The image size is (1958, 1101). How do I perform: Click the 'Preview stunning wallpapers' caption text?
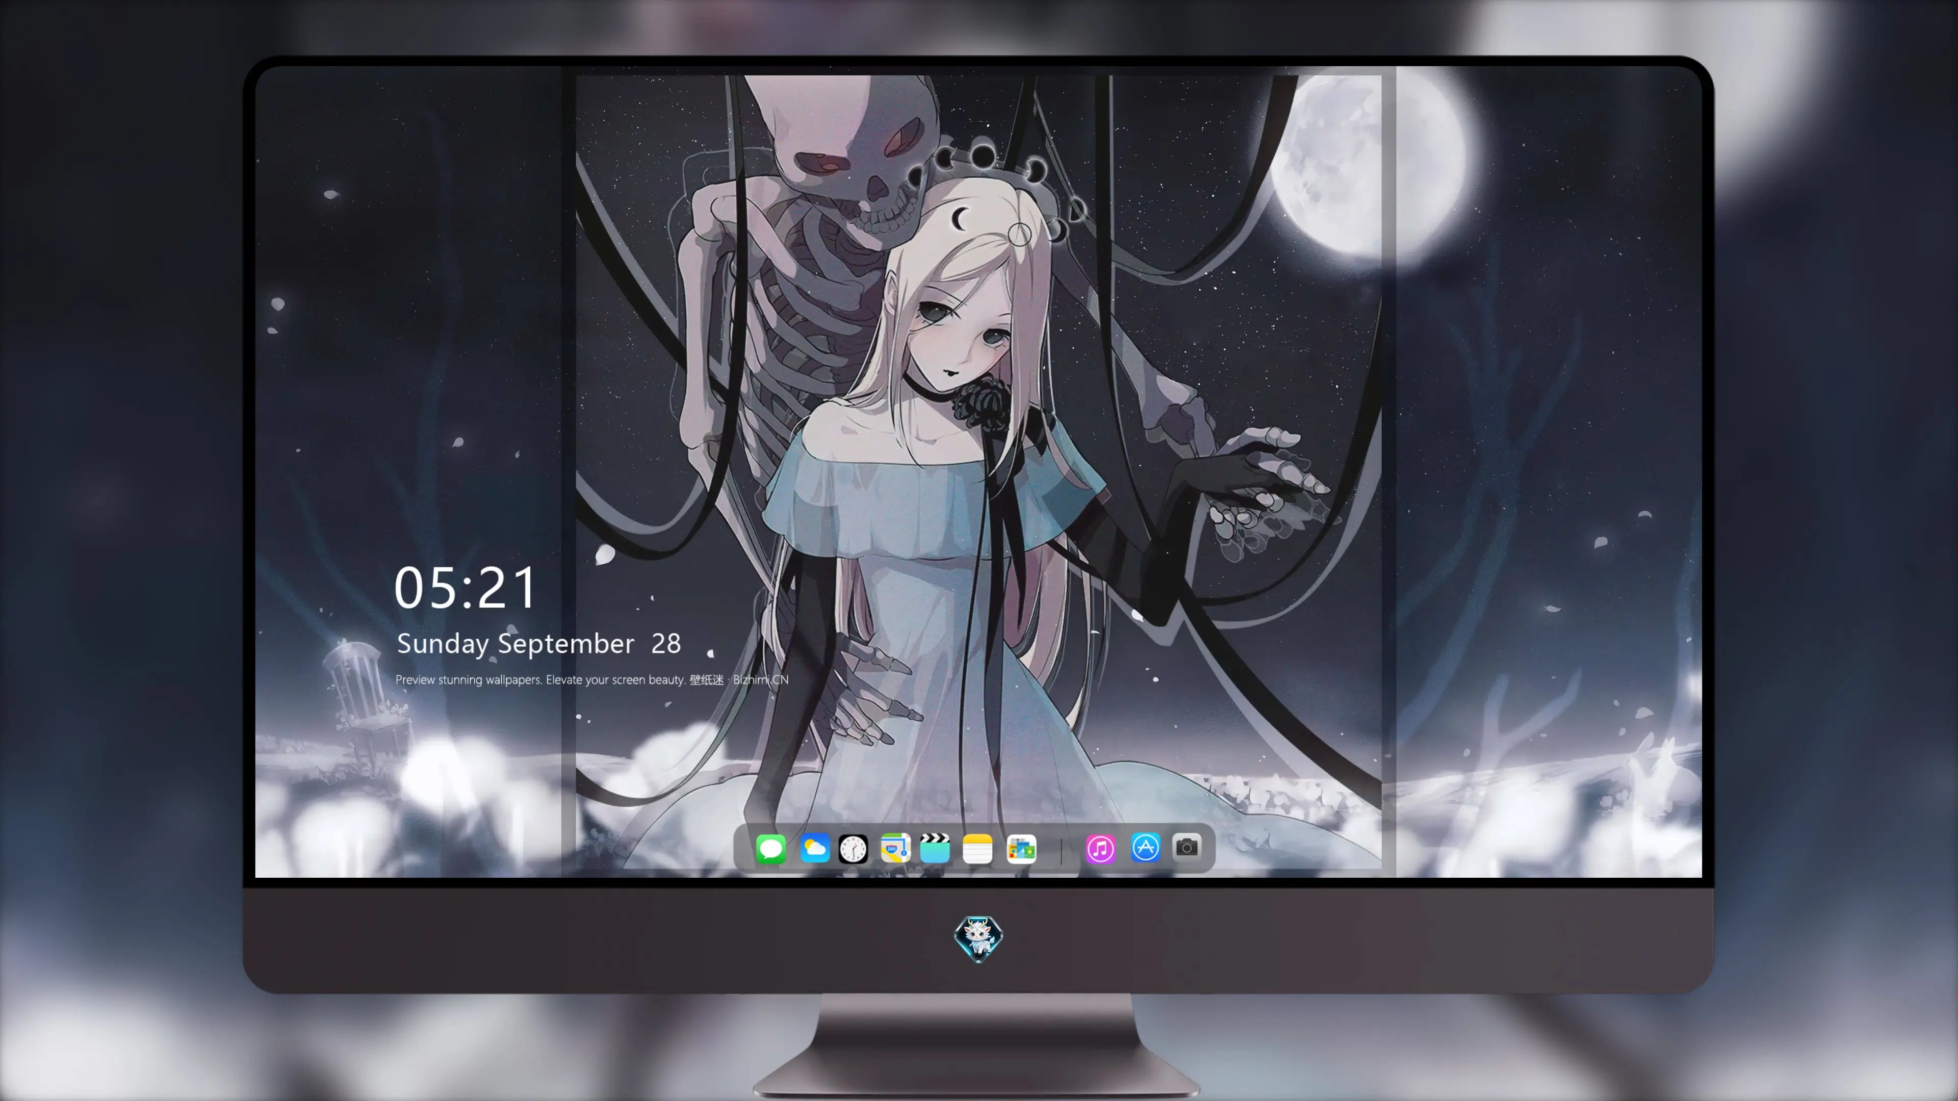coord(592,679)
